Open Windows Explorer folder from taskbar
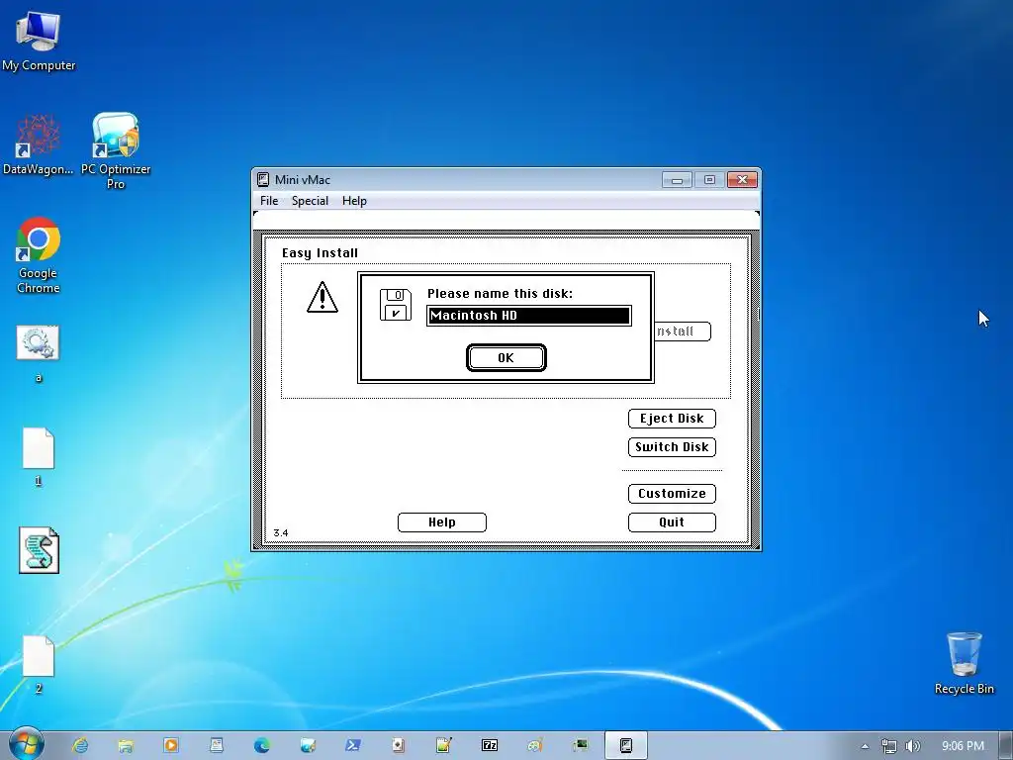 [x=126, y=745]
